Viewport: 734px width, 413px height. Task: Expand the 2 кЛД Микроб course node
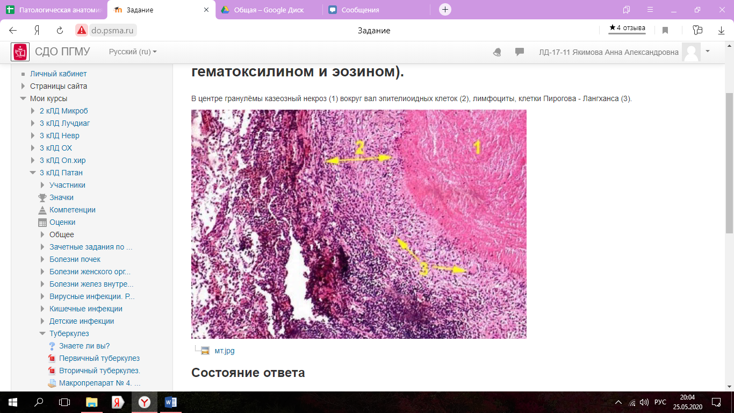(33, 111)
